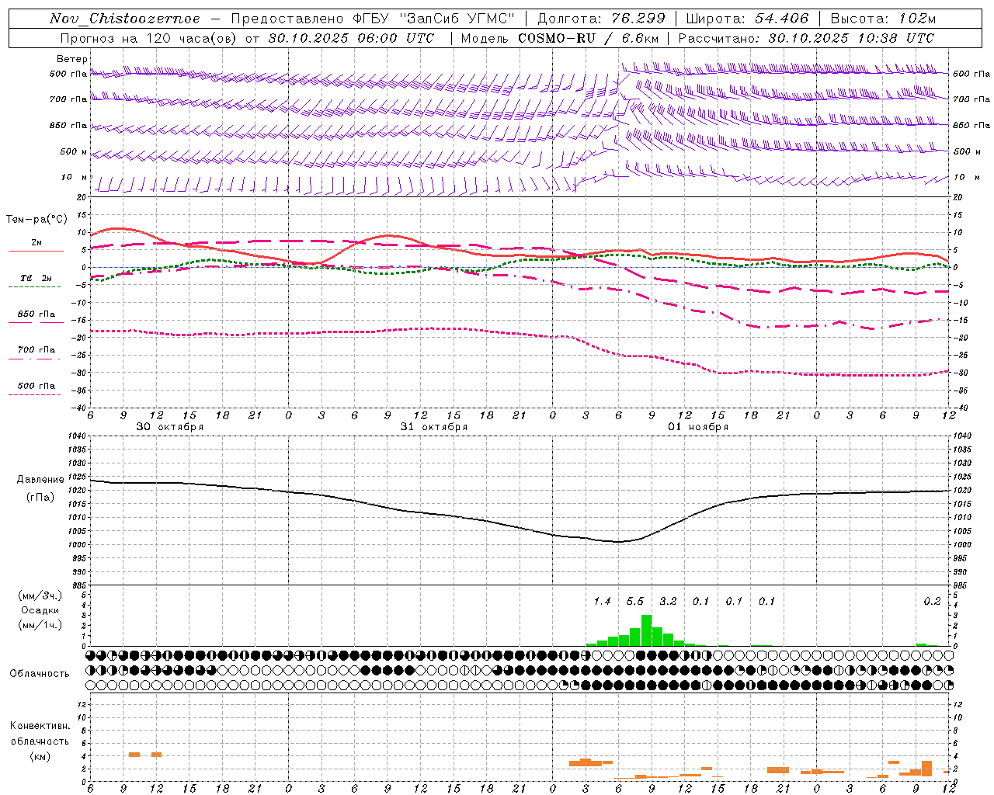Click the 3-hour precipitation value 0.2
Viewport: 994px width, 795px height.
(x=932, y=601)
